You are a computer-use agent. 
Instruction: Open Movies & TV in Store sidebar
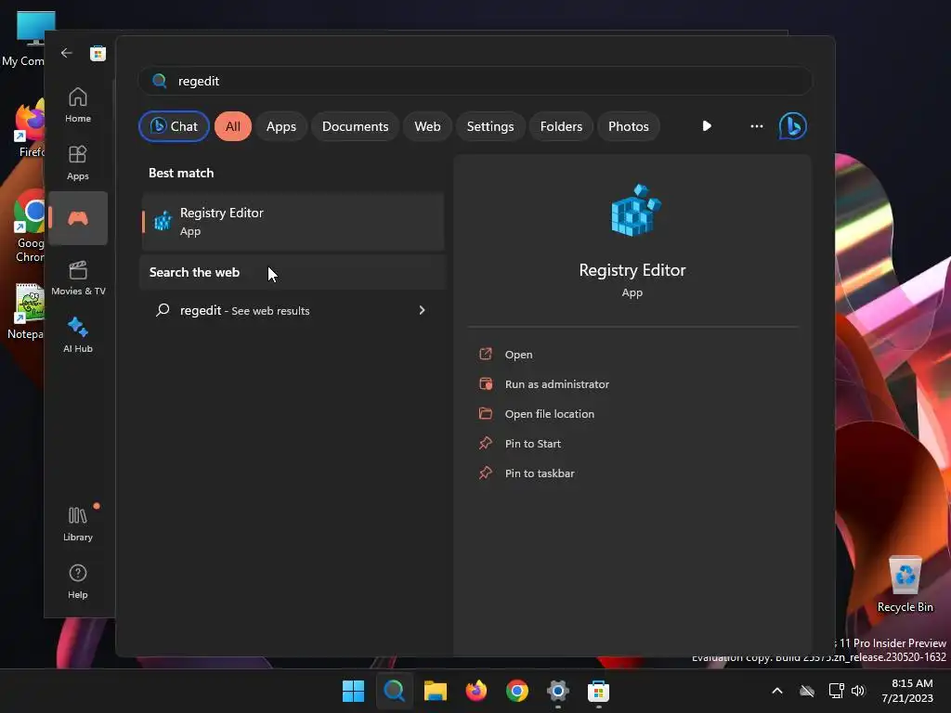(78, 278)
